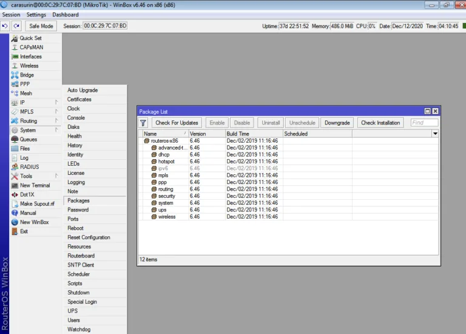The height and width of the screenshot is (334, 466).
Task: Open the Wireless sidebar item
Action: coord(29,66)
